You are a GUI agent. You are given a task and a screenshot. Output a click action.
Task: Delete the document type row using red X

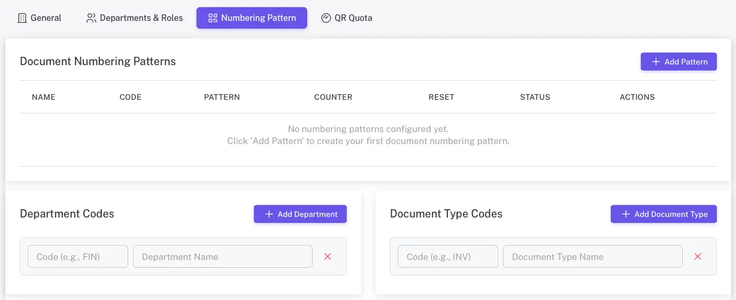pos(698,256)
